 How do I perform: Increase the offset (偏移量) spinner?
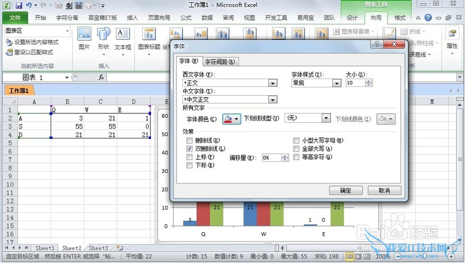285,156
